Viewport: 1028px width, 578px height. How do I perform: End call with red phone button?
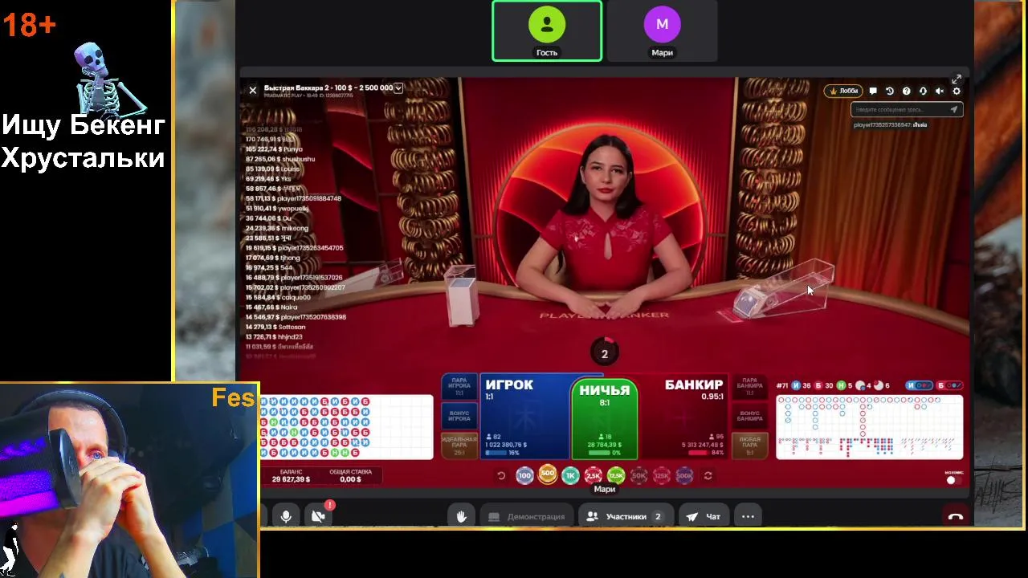point(955,516)
